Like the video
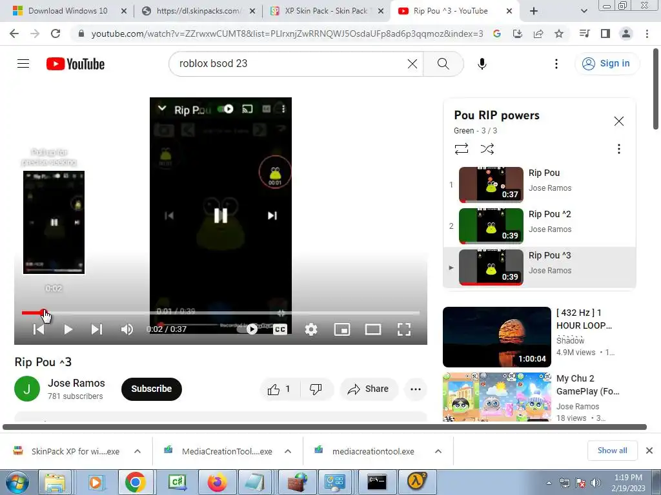Image resolution: width=661 pixels, height=495 pixels. [x=279, y=389]
